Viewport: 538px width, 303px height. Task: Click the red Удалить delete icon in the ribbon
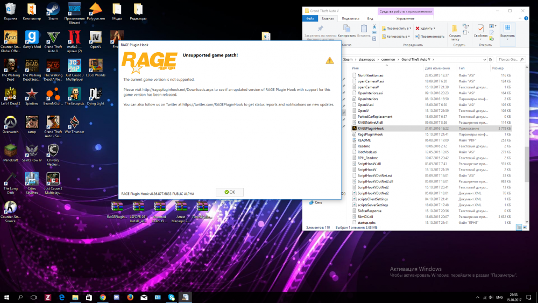click(419, 28)
